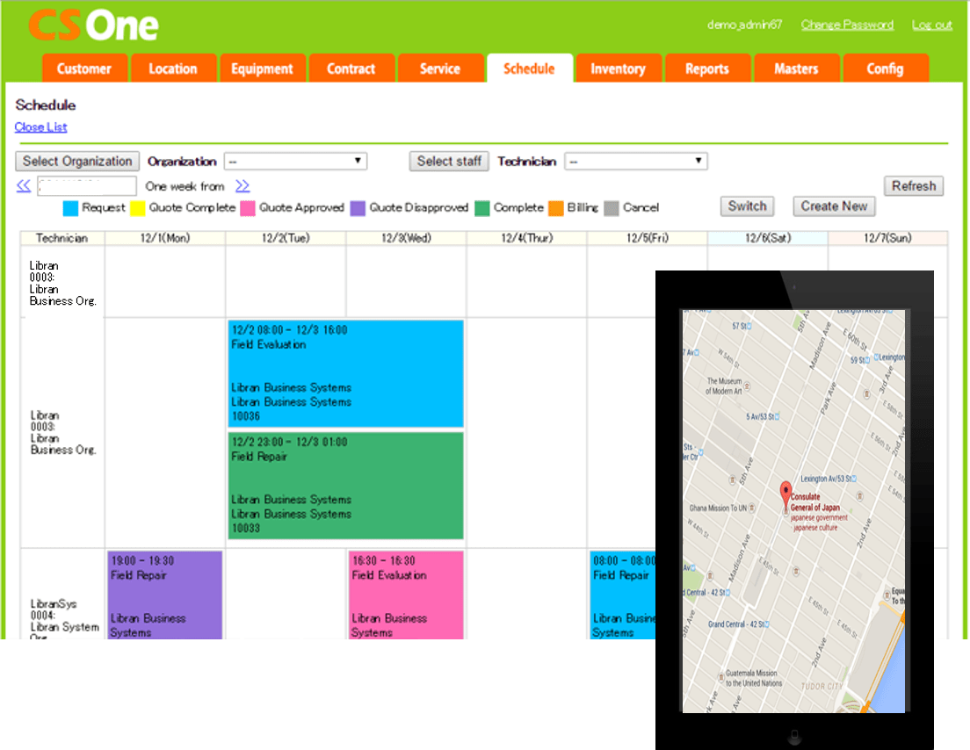This screenshot has height=750, width=970.
Task: Click the Refresh button
Action: (x=914, y=186)
